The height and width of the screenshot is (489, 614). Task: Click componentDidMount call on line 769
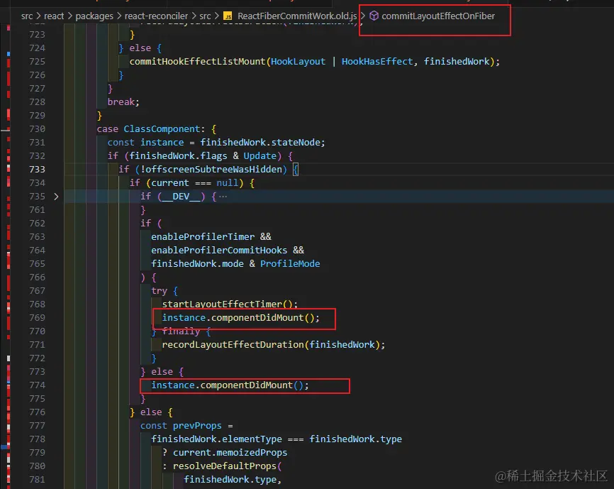click(x=257, y=318)
